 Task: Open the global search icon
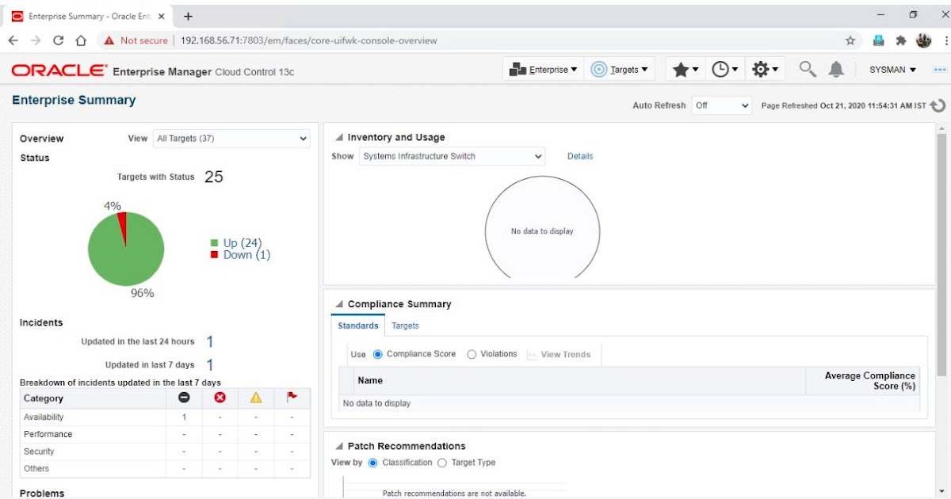tap(807, 69)
